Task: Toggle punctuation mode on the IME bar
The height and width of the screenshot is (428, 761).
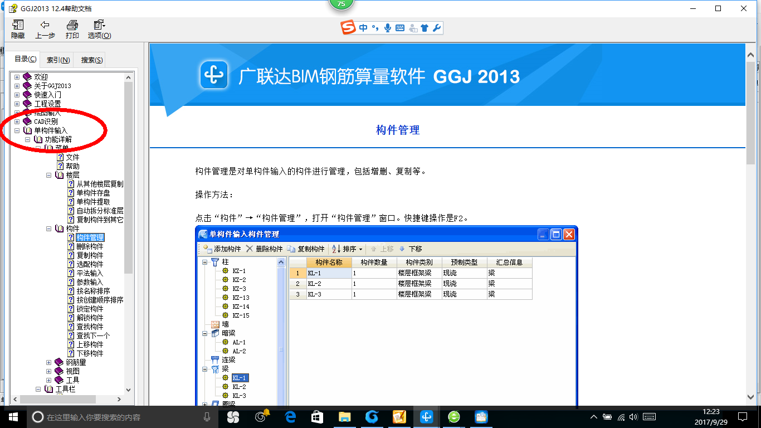Action: (375, 27)
